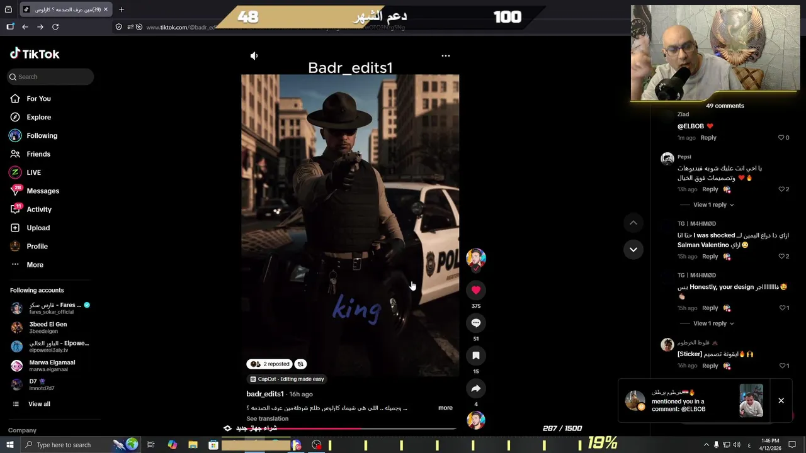Open the author avatar beside video
This screenshot has height=453, width=806.
[x=476, y=259]
